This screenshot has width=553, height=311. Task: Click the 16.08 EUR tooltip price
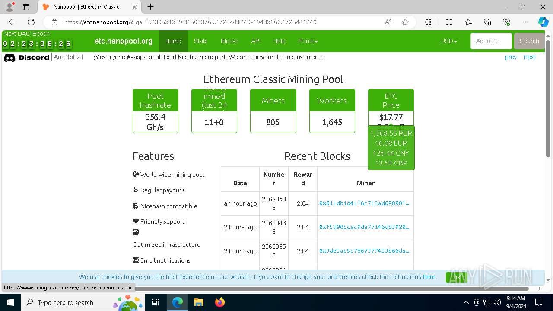(x=391, y=143)
